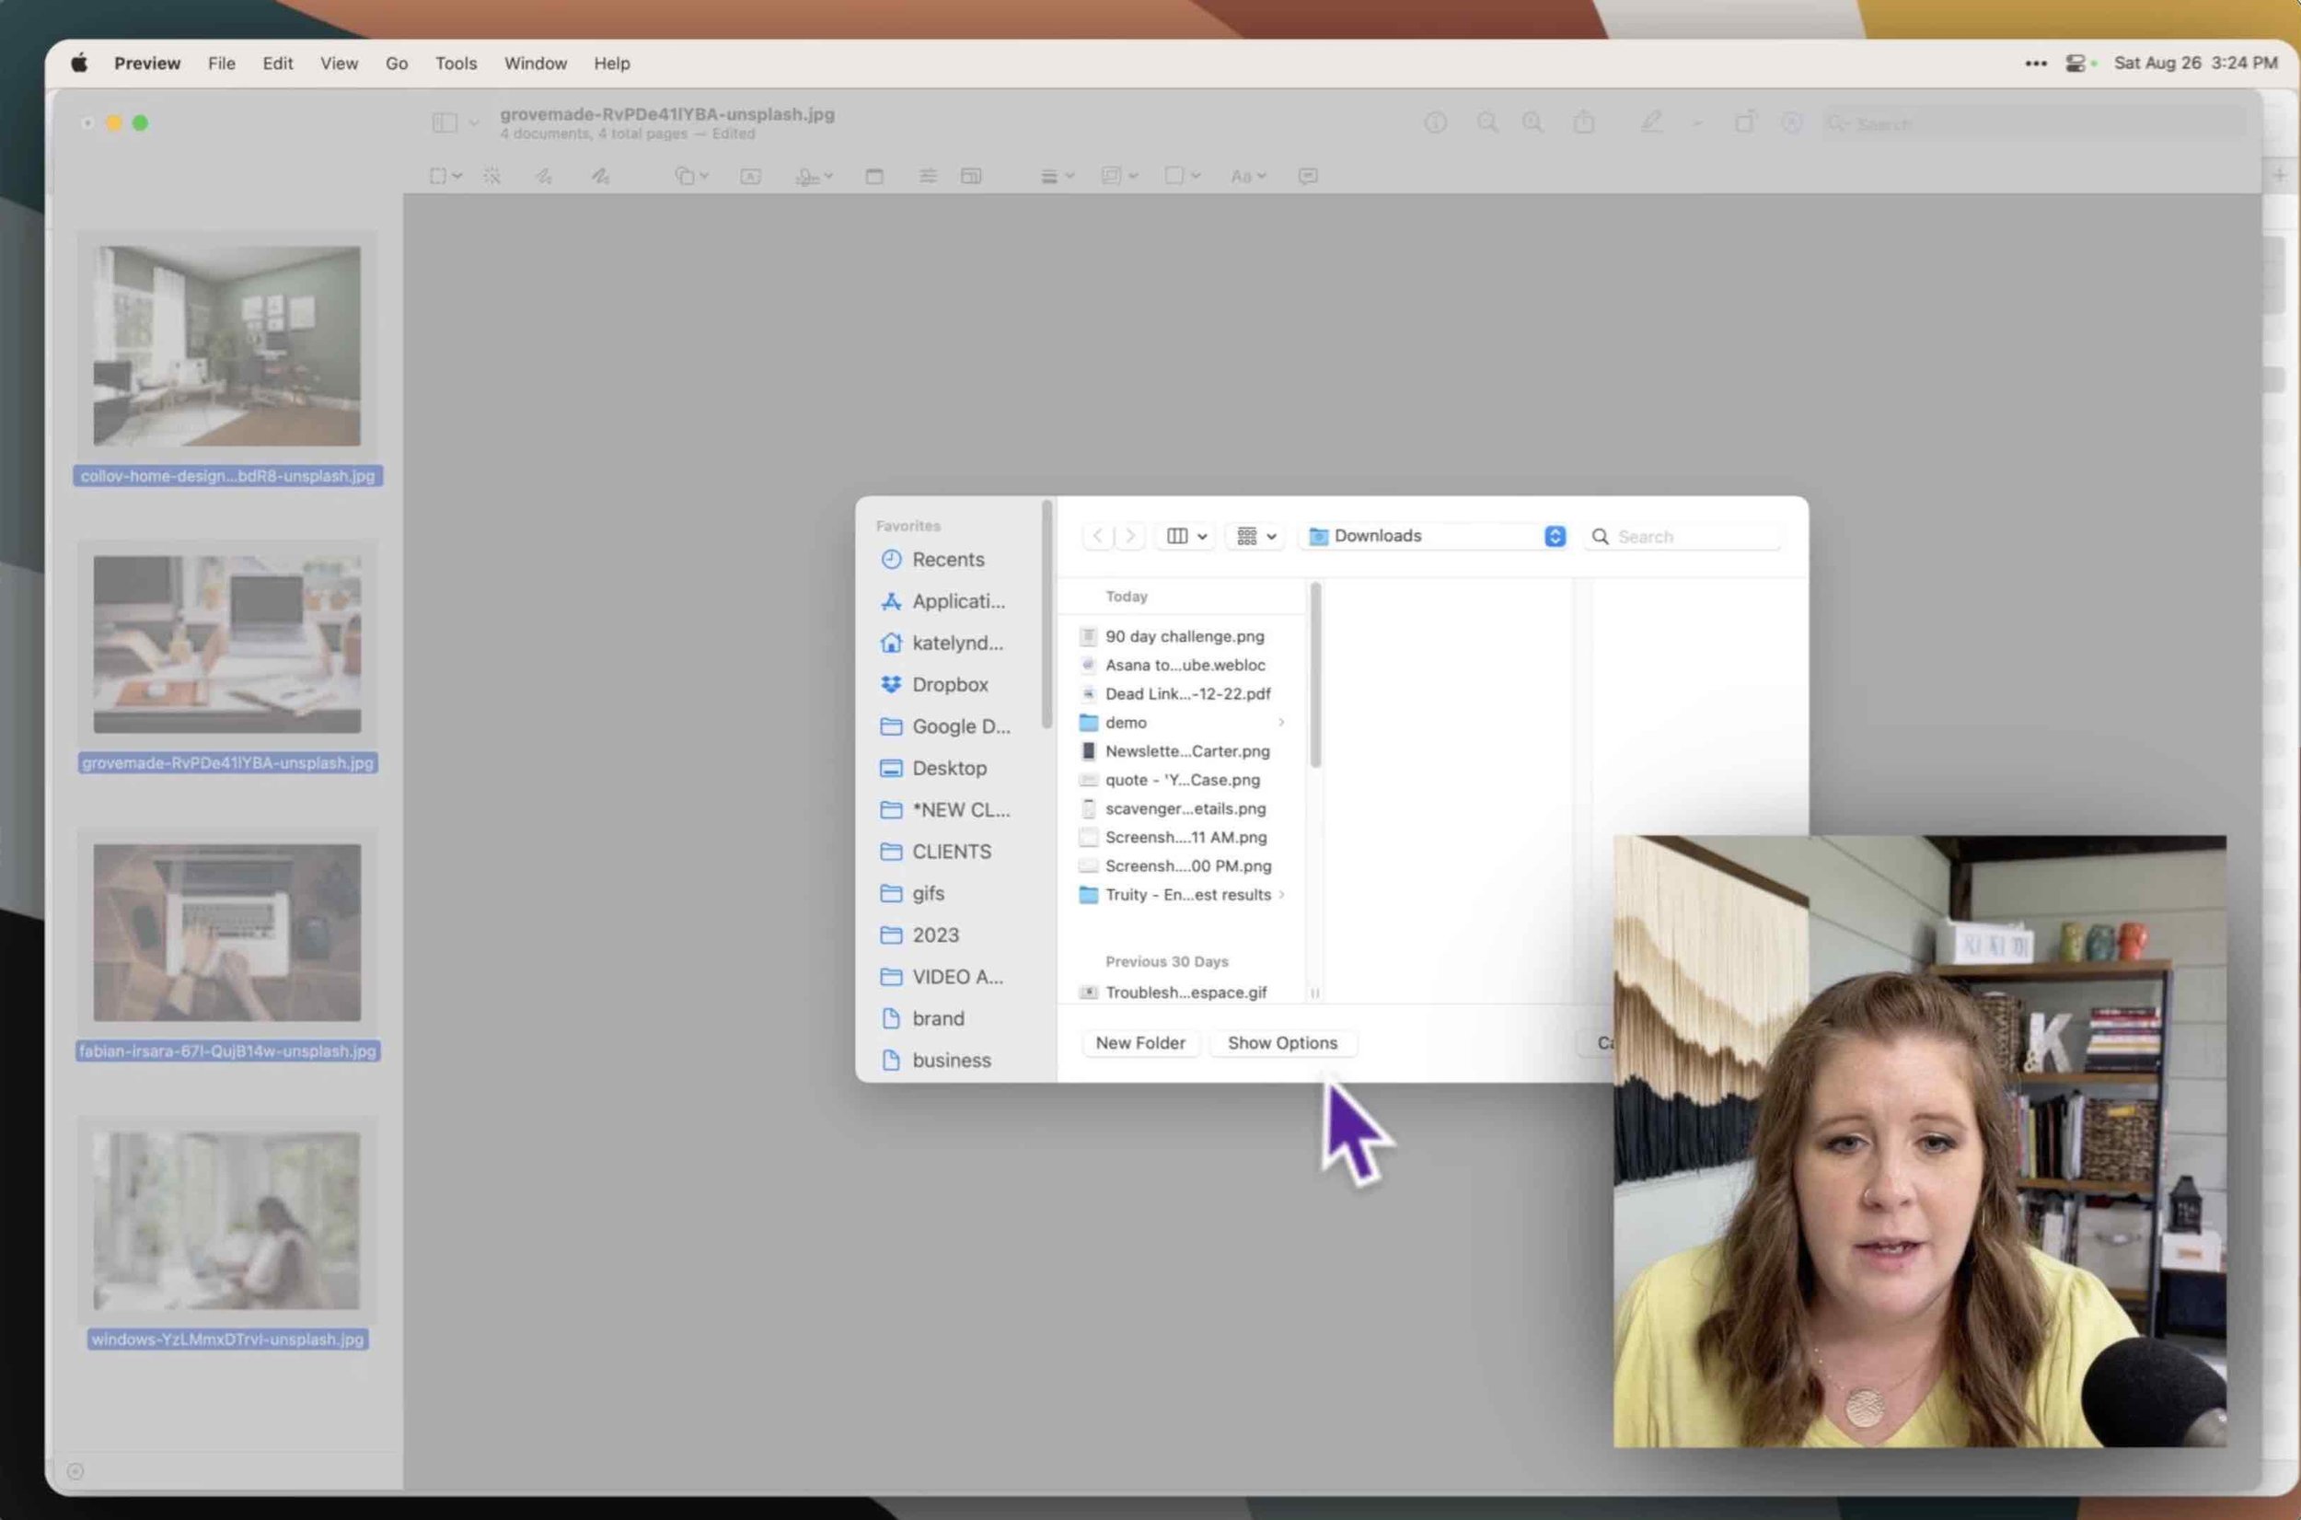Select the Draw tool in the markup toolbar
The width and height of the screenshot is (2301, 1520).
tap(601, 176)
